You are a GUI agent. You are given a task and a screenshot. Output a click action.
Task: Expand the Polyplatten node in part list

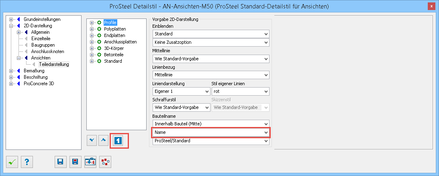92,29
